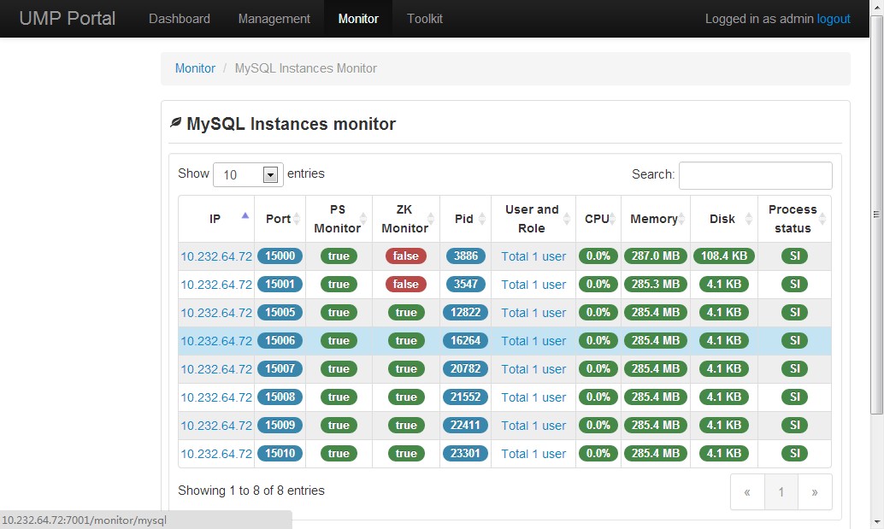Click the 15000 port badge
Screen dimensions: 884x529
[280, 256]
